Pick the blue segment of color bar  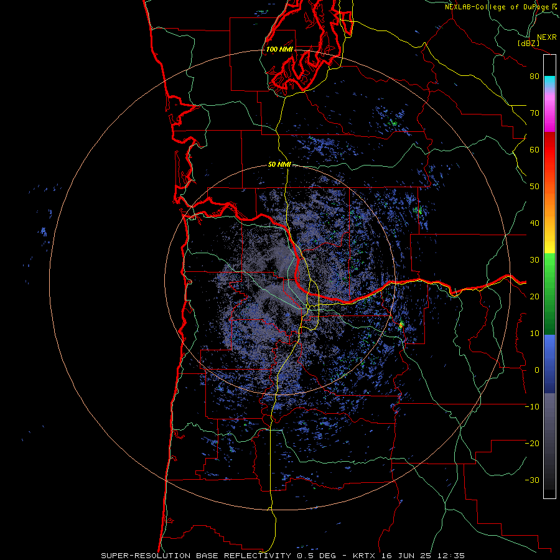click(x=549, y=364)
